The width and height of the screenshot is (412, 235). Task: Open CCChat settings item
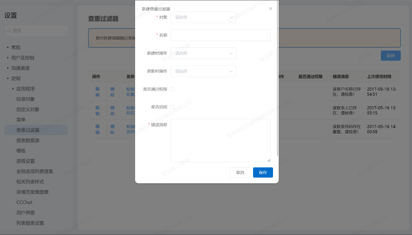(25, 202)
